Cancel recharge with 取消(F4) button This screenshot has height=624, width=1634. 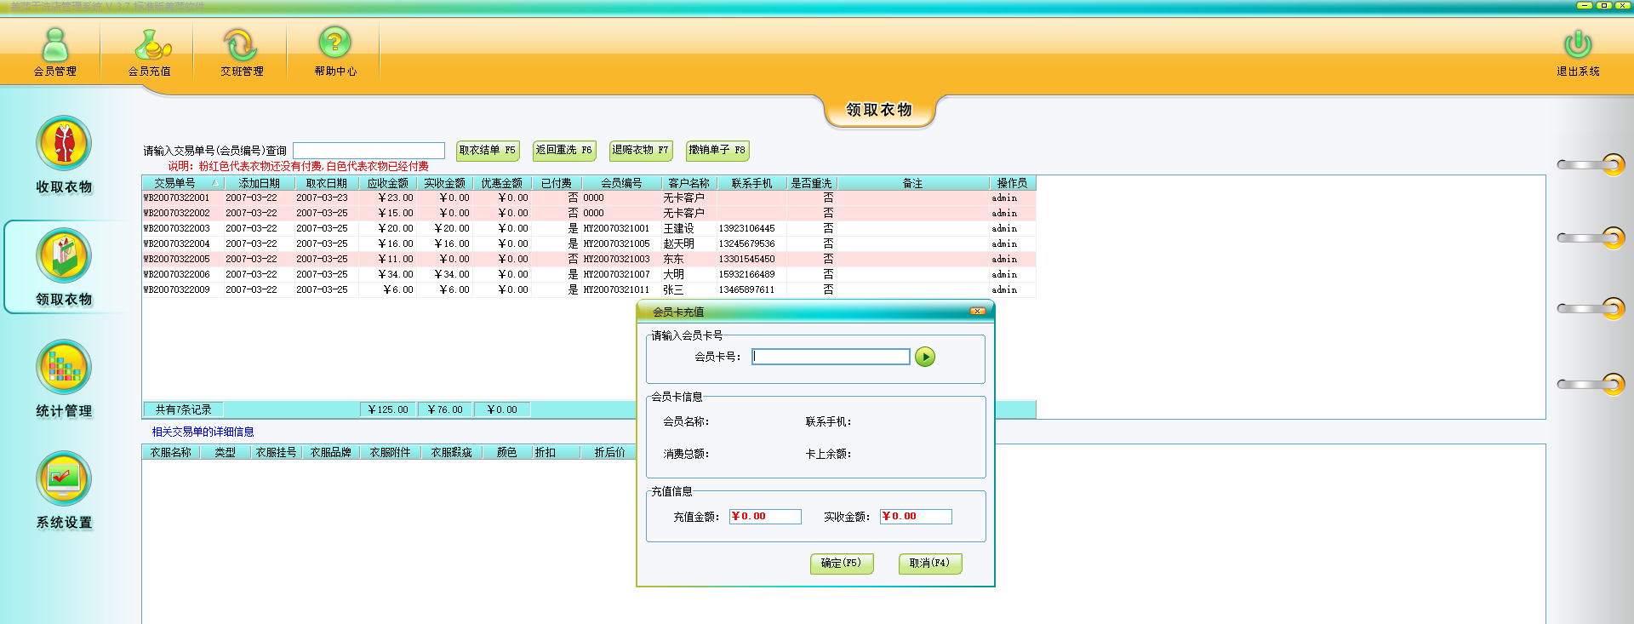pos(930,564)
